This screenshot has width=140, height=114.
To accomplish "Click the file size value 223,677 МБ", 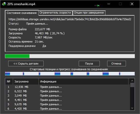I will tap(43, 29).
